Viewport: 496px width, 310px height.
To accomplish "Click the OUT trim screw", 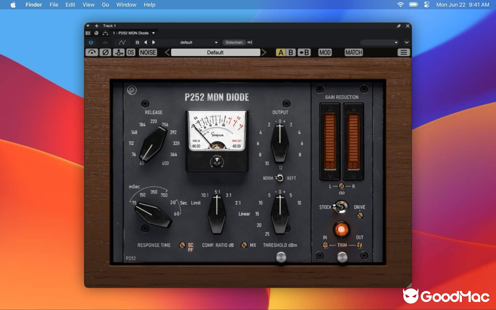I will point(360,245).
